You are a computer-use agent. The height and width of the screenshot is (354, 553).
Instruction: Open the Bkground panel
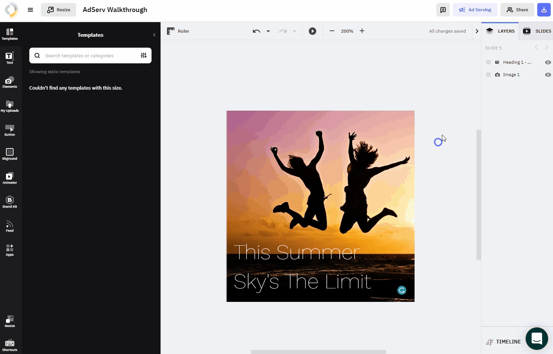(10, 154)
